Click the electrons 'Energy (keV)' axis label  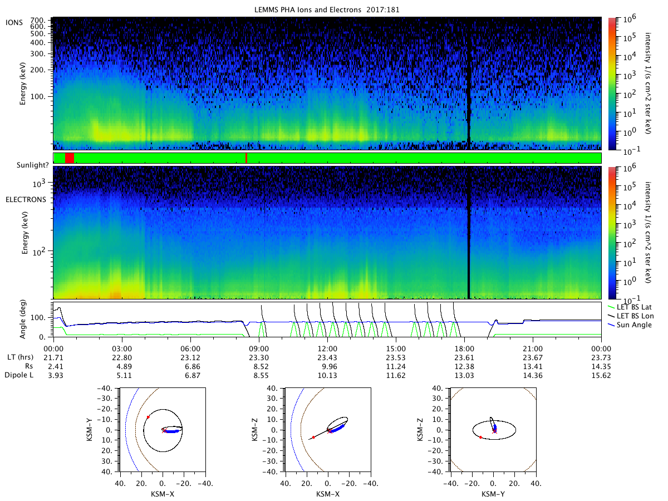click(26, 234)
